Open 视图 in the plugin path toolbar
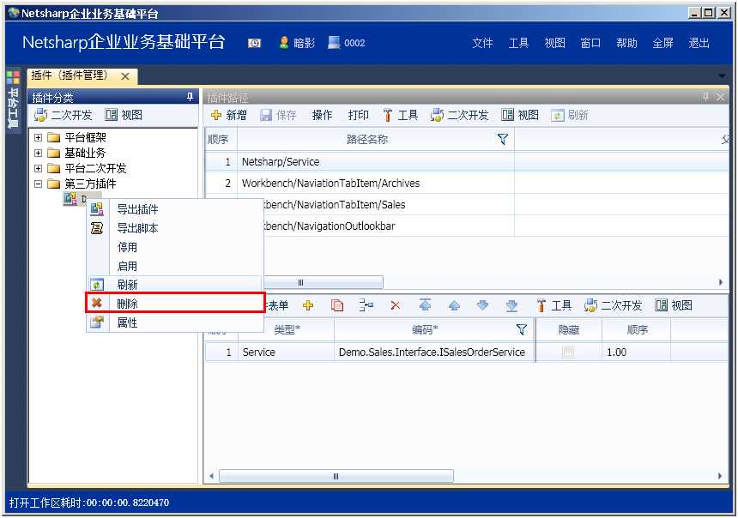This screenshot has height=518, width=738. (x=520, y=115)
